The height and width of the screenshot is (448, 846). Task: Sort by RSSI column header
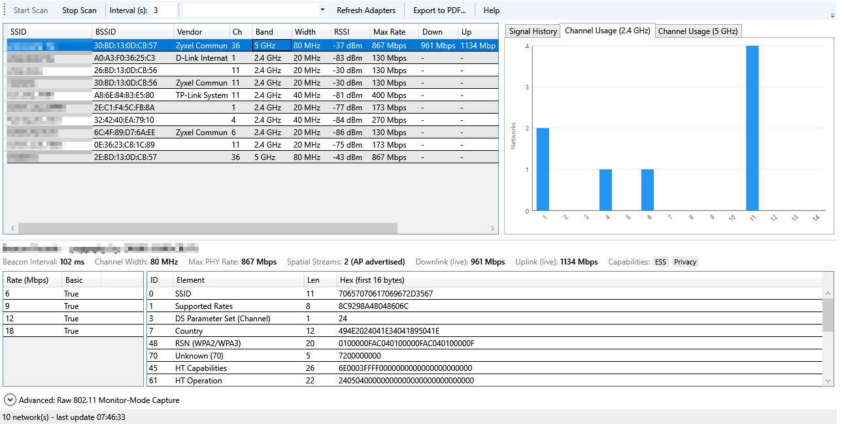click(x=350, y=31)
